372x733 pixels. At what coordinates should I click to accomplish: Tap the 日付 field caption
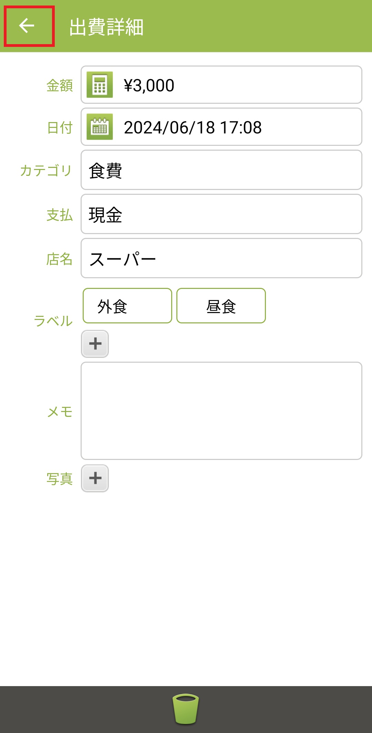(60, 128)
